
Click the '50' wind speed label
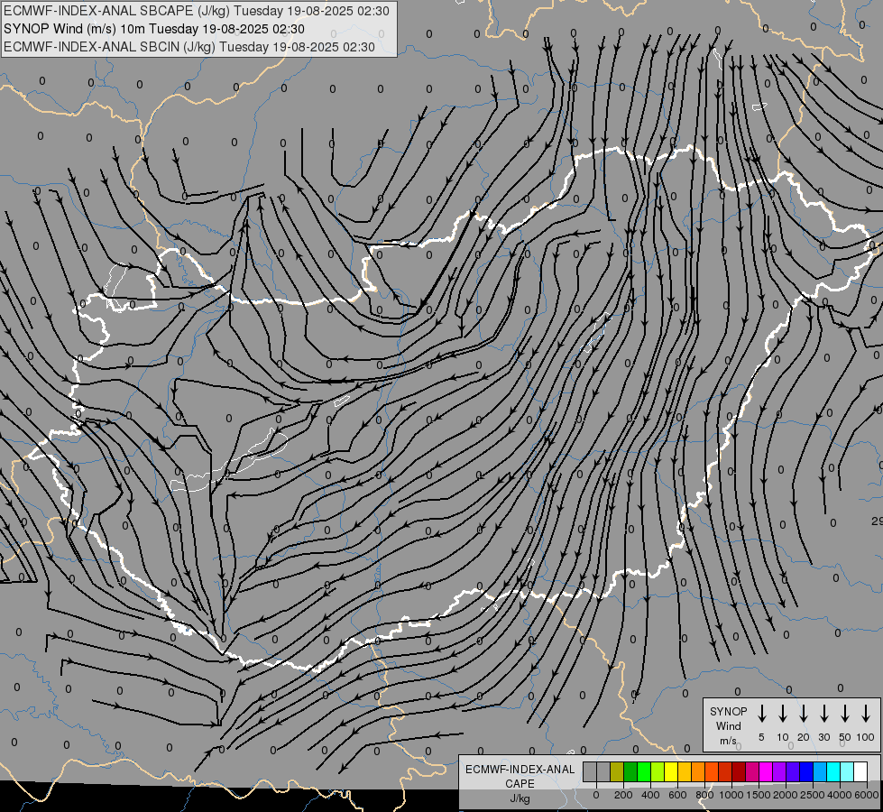[845, 737]
